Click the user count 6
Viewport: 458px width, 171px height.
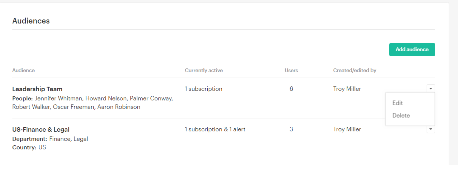[291, 89]
